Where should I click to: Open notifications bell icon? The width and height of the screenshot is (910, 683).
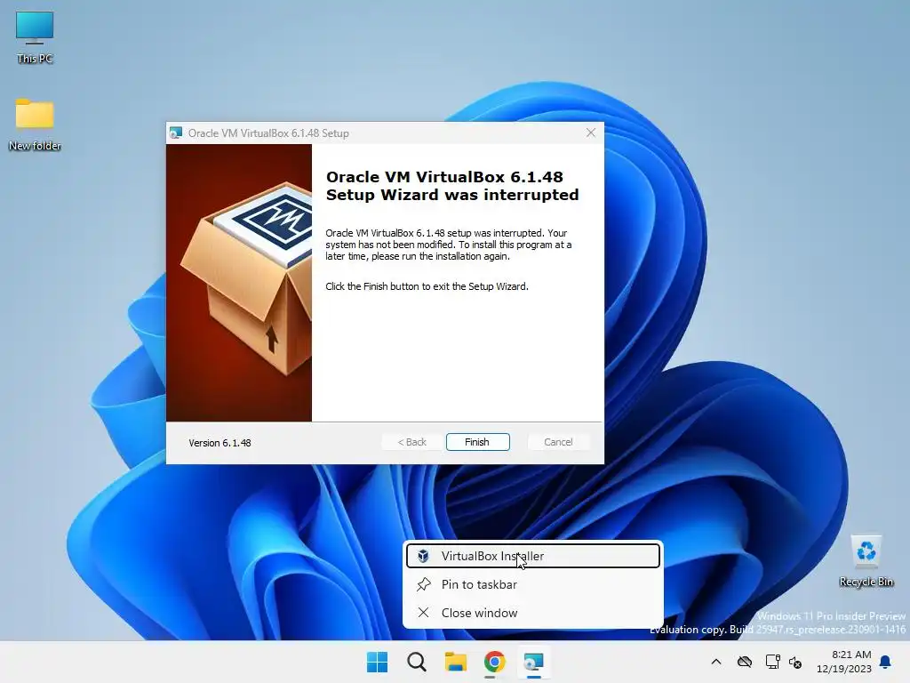coord(886,662)
